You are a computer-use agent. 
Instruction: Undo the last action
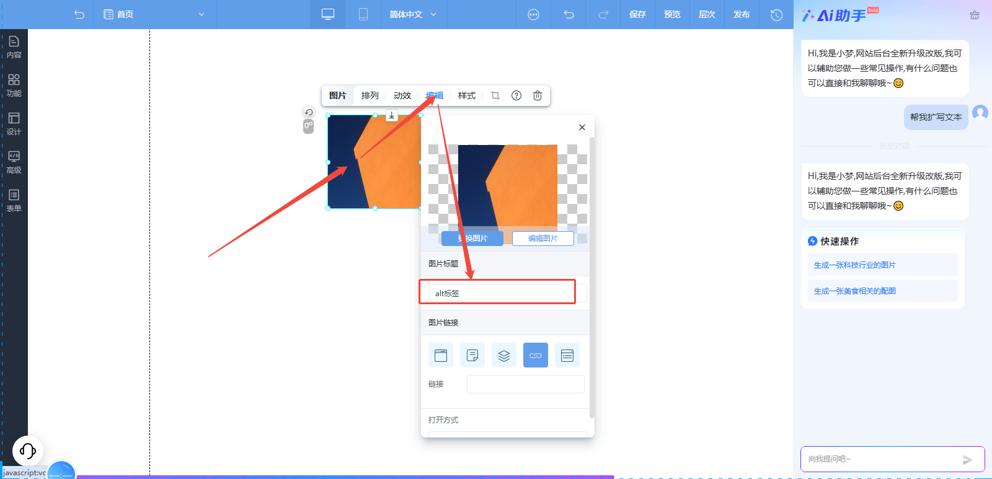tap(569, 14)
